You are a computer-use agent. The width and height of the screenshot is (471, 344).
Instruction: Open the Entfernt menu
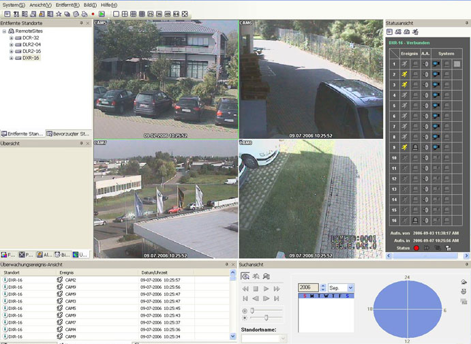pyautogui.click(x=67, y=5)
